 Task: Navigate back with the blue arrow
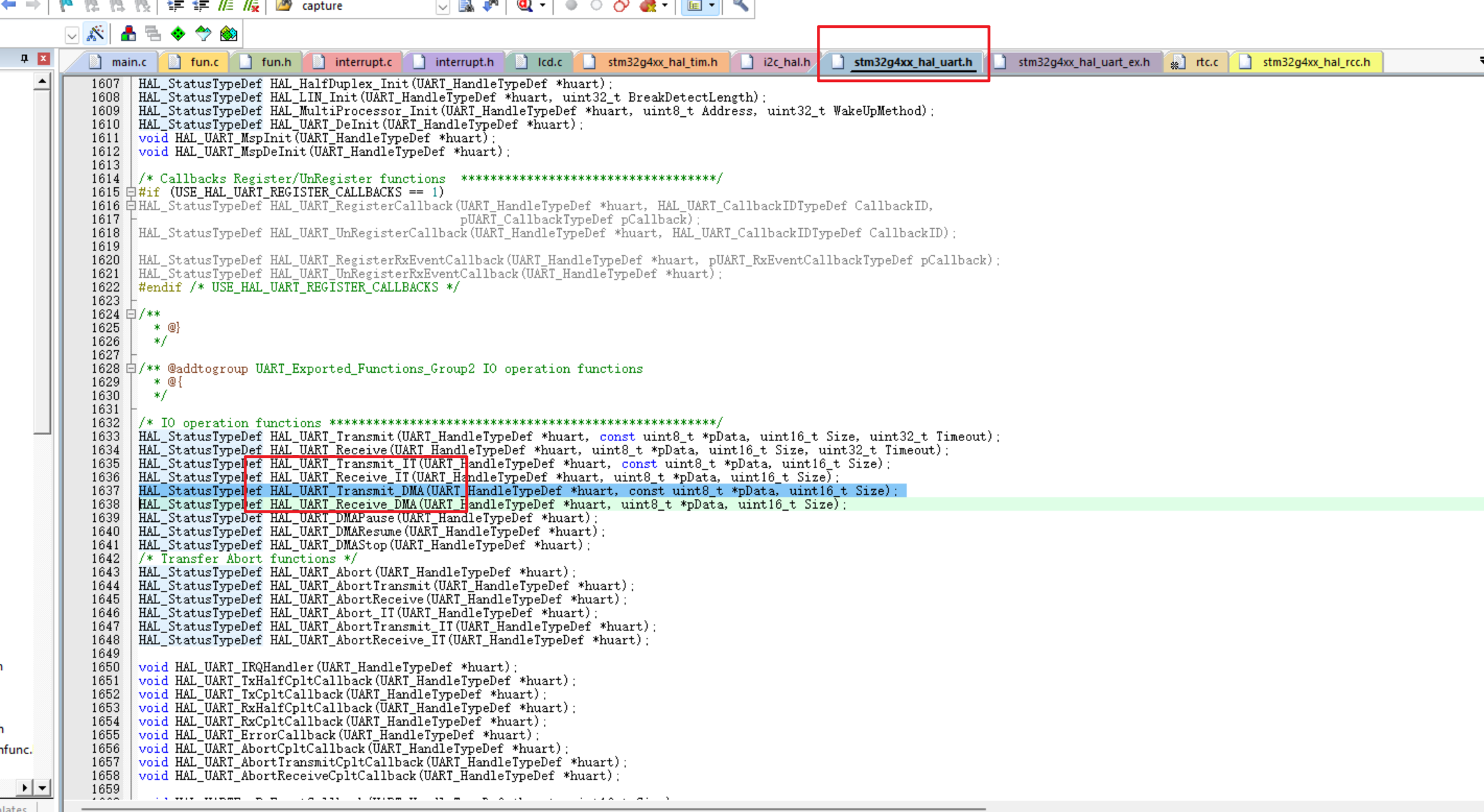pos(8,6)
